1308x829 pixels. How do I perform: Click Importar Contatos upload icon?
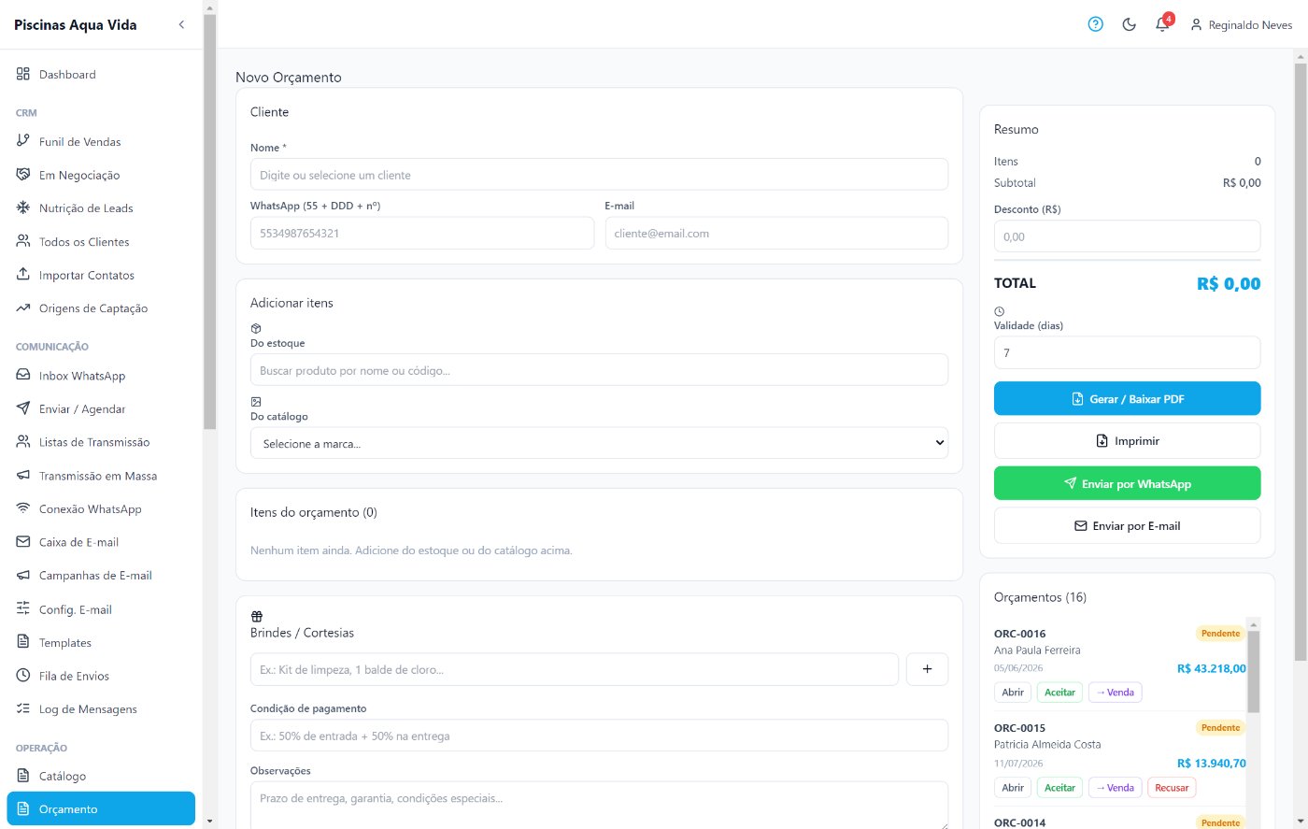point(23,275)
